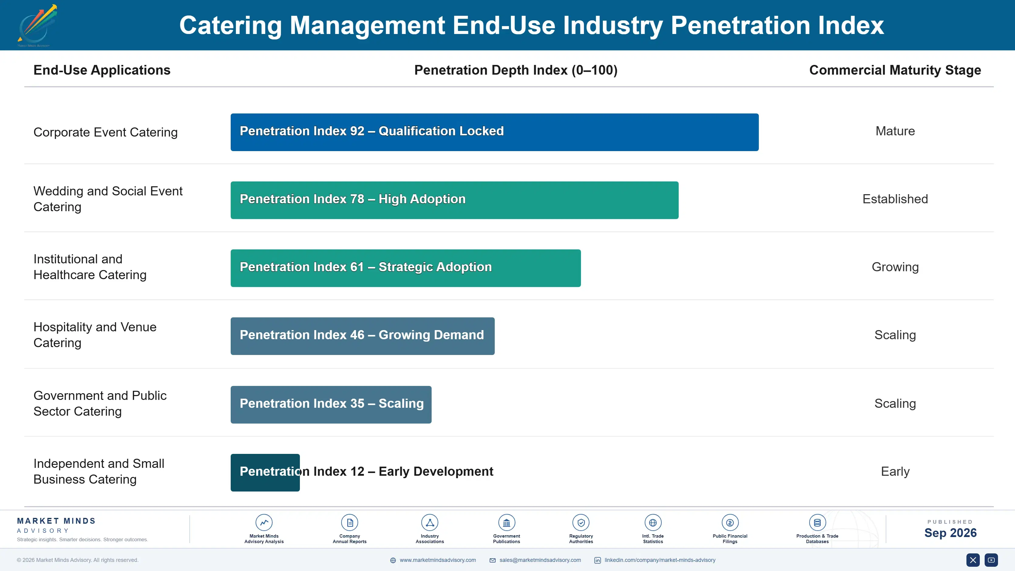Select the Penetration Index 12 Early Development bar
This screenshot has width=1015, height=571.
click(265, 473)
